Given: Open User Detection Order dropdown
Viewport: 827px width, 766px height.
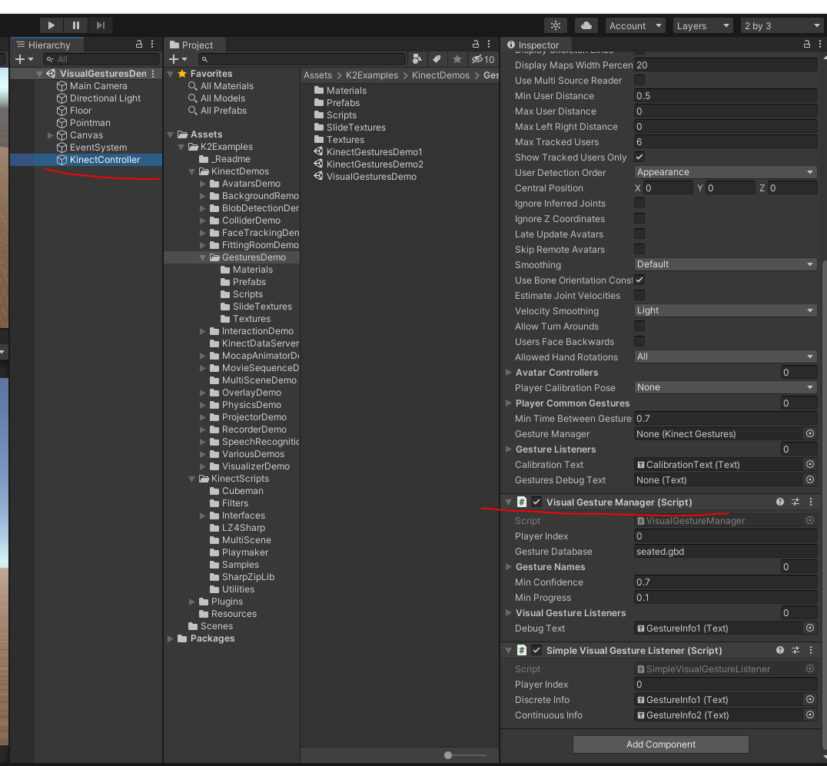Looking at the screenshot, I should [x=726, y=172].
